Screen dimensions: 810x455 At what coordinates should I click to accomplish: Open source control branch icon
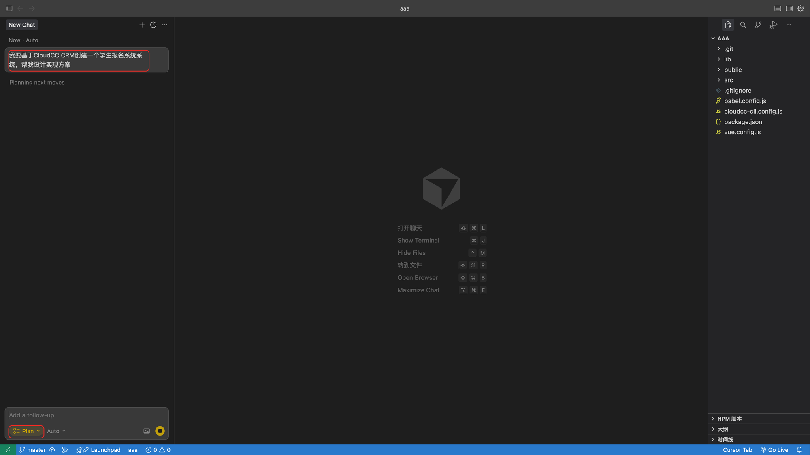pos(758,25)
